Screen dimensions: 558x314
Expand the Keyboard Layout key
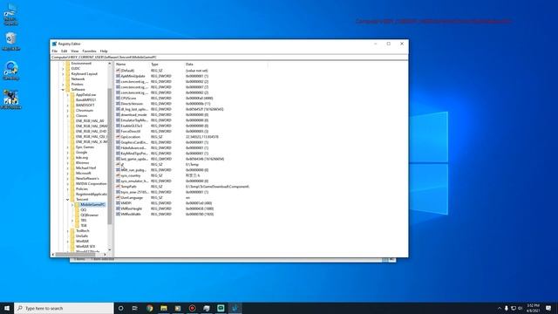63,73
